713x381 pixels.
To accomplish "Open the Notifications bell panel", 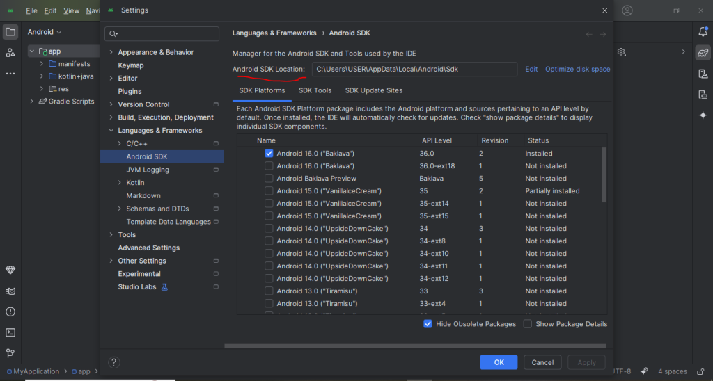I will click(703, 32).
